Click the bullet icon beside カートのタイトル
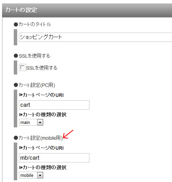 tap(16, 24)
